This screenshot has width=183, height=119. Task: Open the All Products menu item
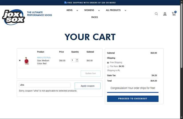pyautogui.click(x=113, y=10)
